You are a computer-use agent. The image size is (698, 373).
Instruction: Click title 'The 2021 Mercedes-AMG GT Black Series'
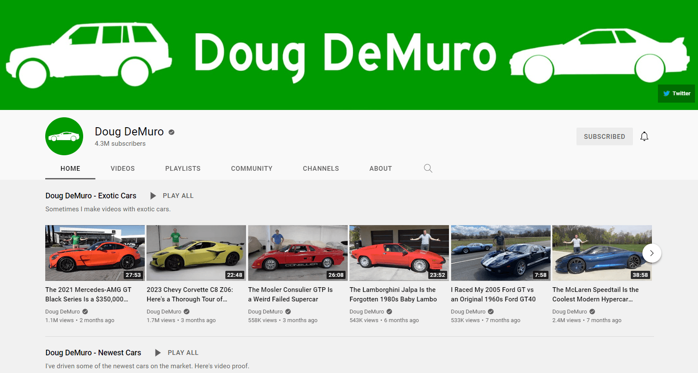[88, 295]
